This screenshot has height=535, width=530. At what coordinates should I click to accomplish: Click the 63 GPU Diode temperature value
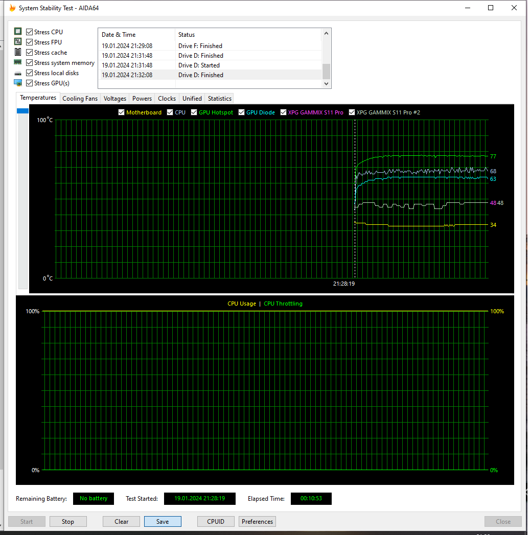point(493,179)
